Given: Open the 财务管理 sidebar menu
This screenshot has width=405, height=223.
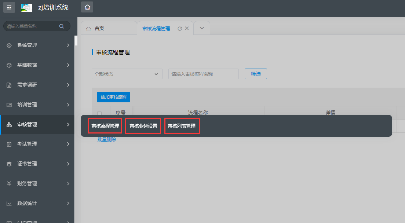Looking at the screenshot, I should pyautogui.click(x=37, y=184).
